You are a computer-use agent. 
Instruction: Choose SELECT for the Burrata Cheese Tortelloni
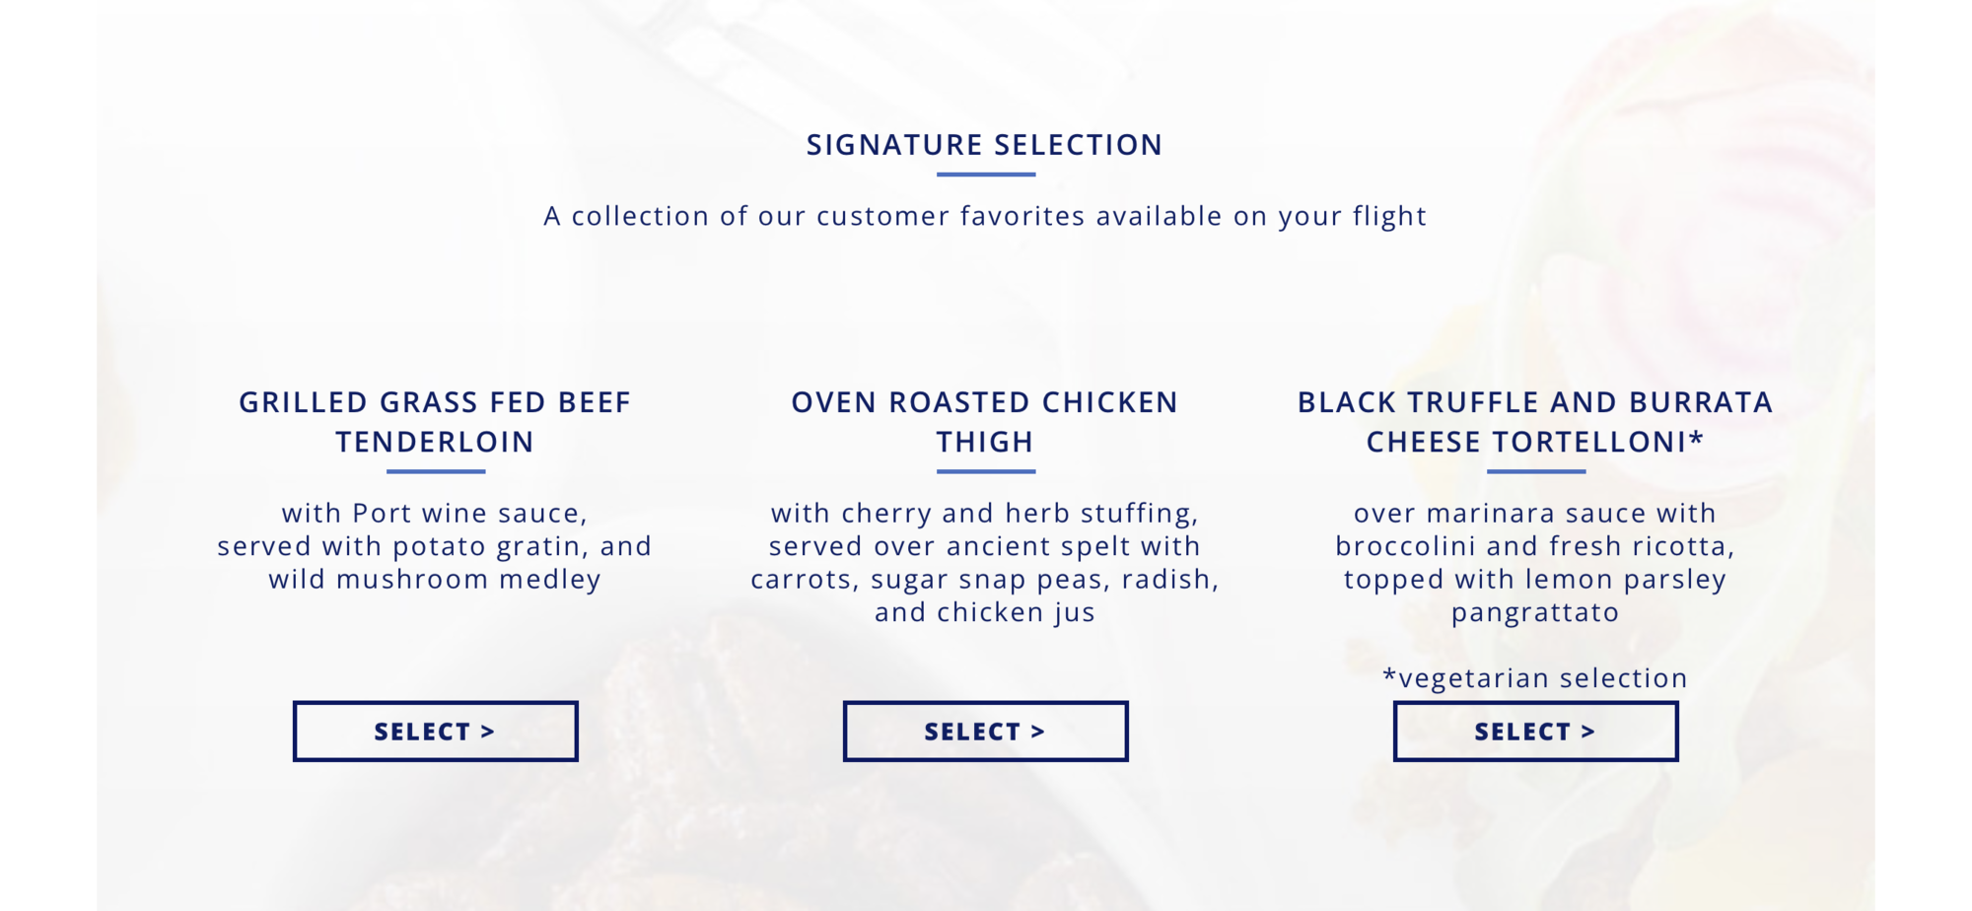1535,732
